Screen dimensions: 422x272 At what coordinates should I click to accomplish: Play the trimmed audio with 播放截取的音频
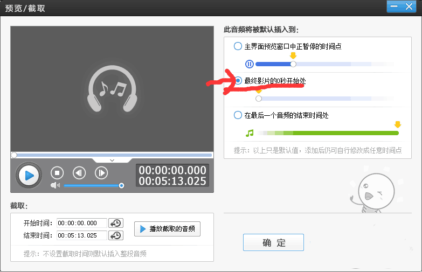tap(167, 229)
